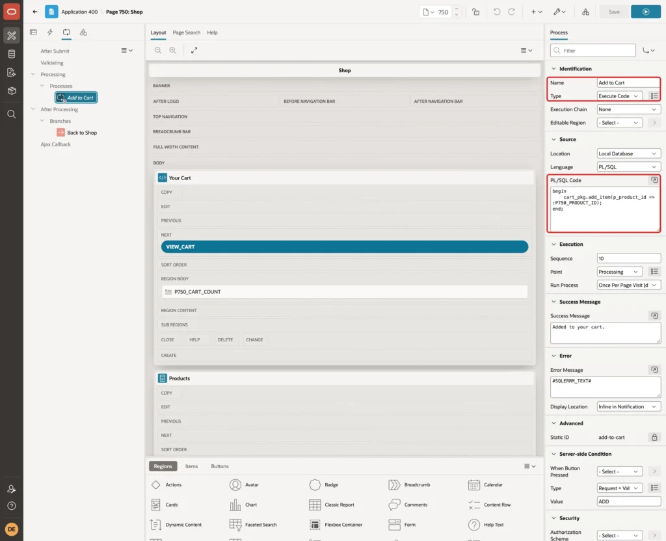Zoom in the layout view
666x541 pixels.
point(172,50)
